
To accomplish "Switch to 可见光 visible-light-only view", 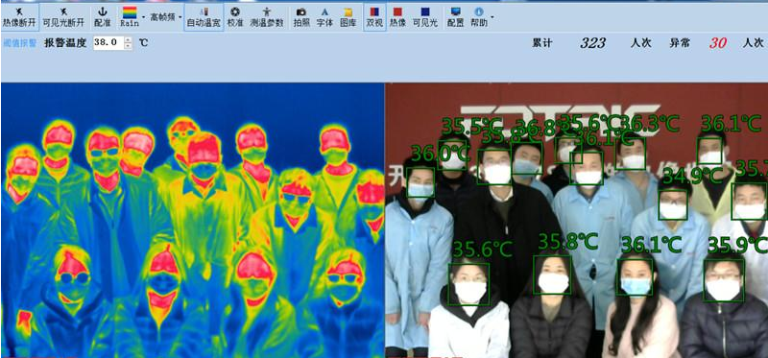I will (424, 17).
